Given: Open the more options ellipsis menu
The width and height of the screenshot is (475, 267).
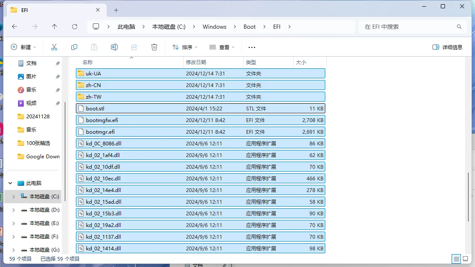Looking at the screenshot, I should pyautogui.click(x=251, y=47).
